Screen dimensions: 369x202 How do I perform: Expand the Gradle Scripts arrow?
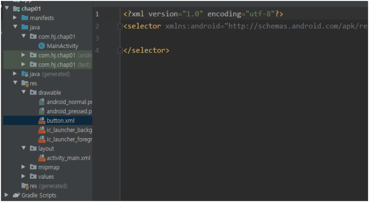(x=6, y=195)
